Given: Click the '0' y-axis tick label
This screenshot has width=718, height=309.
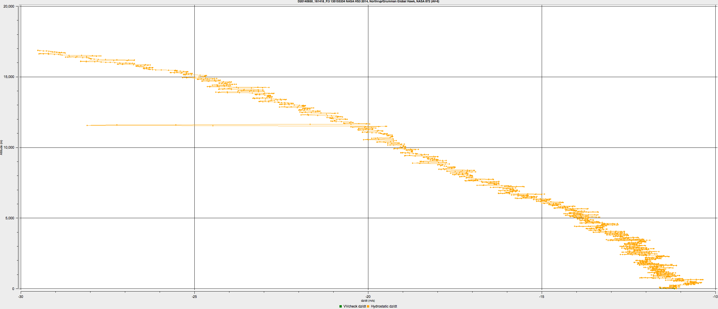Looking at the screenshot, I should click(13, 289).
